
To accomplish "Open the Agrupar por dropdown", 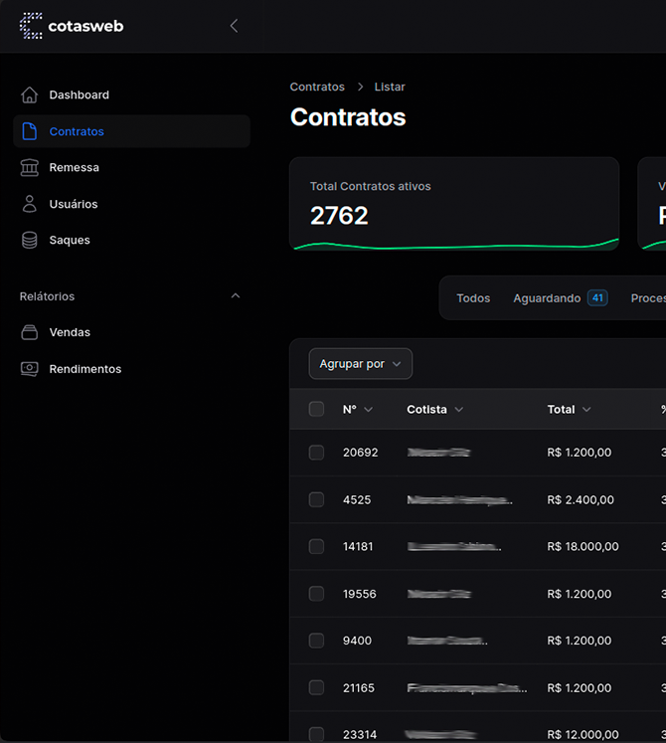I will pos(361,364).
